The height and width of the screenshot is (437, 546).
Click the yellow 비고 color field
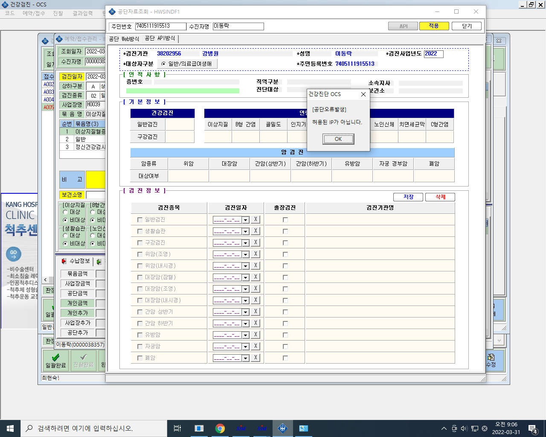pyautogui.click(x=95, y=180)
